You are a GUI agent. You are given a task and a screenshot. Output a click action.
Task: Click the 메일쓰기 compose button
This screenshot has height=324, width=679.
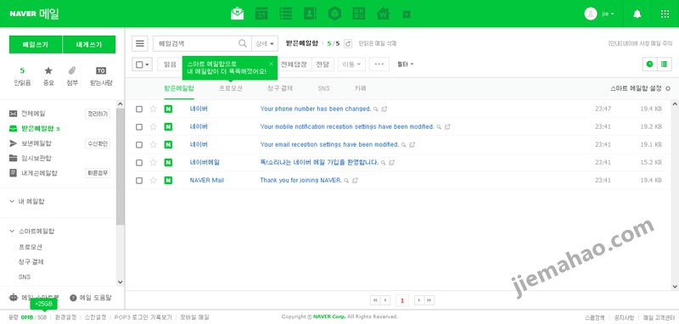point(36,45)
